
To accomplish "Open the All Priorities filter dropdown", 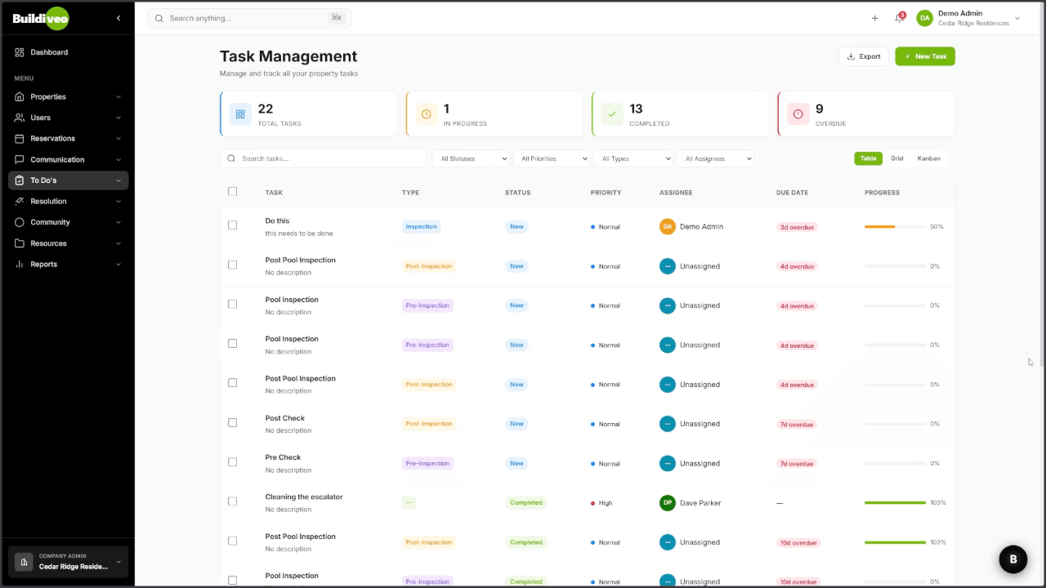I will [552, 158].
